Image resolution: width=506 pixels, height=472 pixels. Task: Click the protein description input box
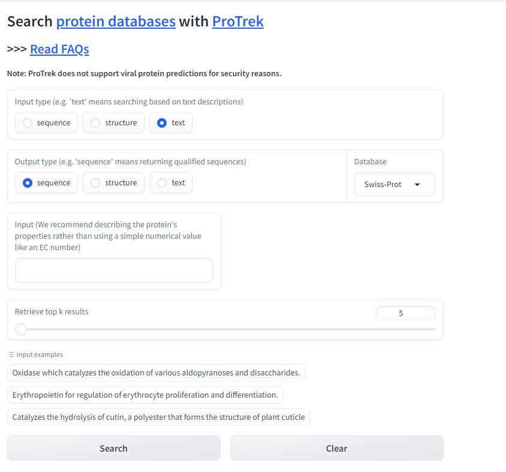[x=114, y=270]
